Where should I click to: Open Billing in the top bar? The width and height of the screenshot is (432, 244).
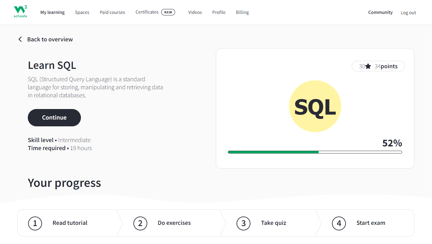coord(242,12)
